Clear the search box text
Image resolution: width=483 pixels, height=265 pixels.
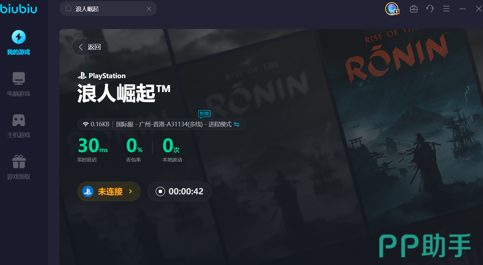pos(149,9)
